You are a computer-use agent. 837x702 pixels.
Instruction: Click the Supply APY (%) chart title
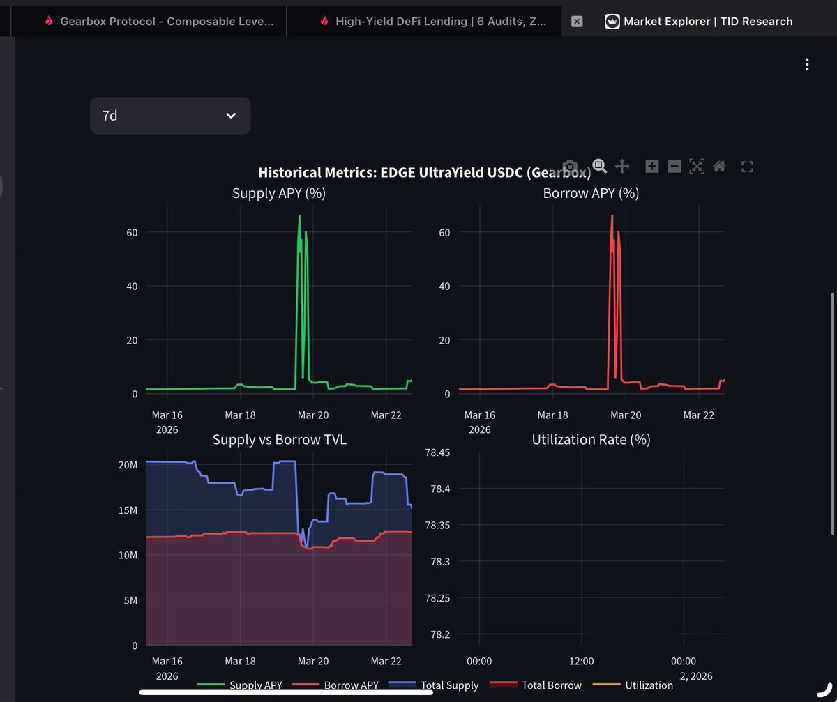point(279,193)
